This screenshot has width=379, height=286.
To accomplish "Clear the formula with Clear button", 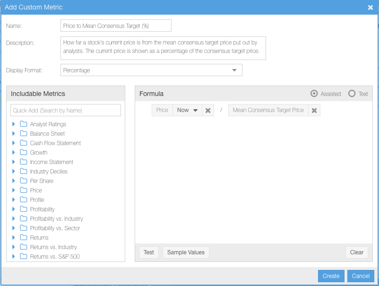I will tap(357, 252).
